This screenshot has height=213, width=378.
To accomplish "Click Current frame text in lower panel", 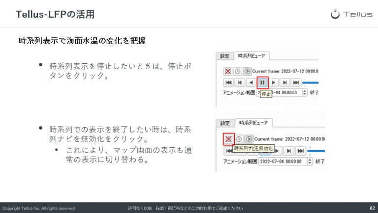I will pos(289,139).
